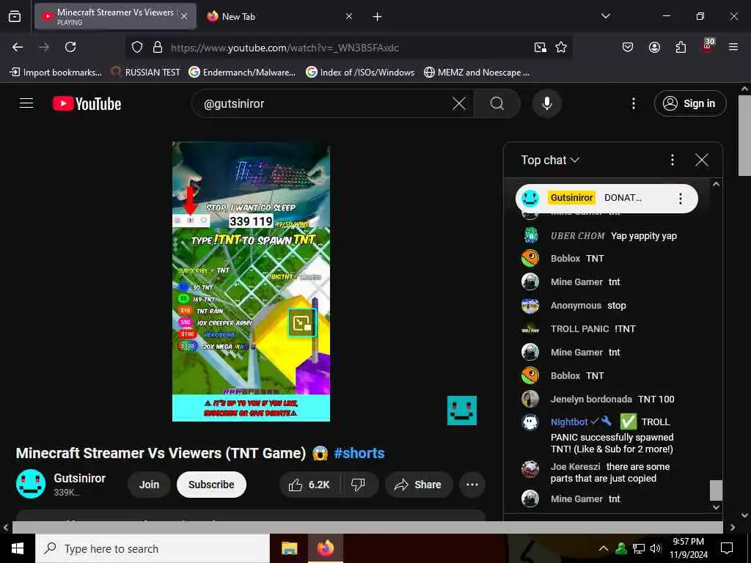Viewport: 751px width, 563px height.
Task: Click the live chat scrollbar thumb
Action: coord(716,490)
